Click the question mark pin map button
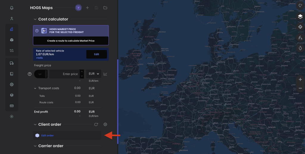The image size is (305, 154). coord(300,48)
